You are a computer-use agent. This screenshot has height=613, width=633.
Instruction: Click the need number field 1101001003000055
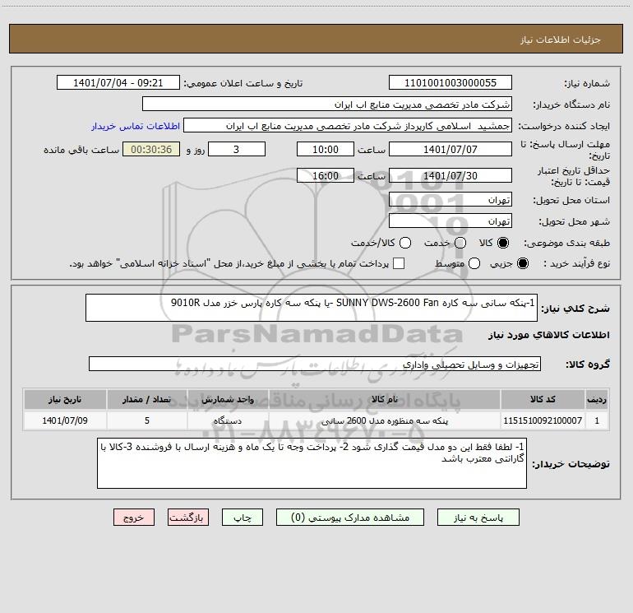[450, 82]
